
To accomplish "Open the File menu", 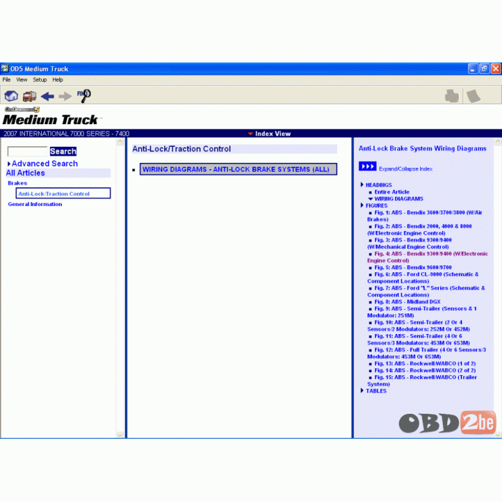I will click(6, 80).
